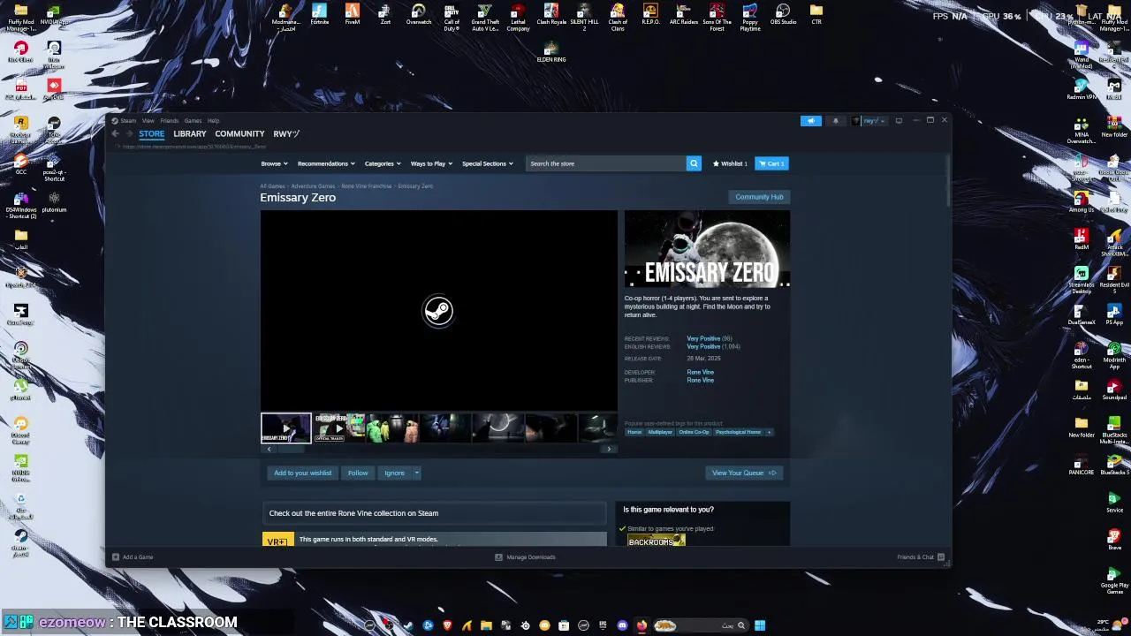Open Brave browser in taskbar
Screen dimensions: 1131x636
[447, 625]
